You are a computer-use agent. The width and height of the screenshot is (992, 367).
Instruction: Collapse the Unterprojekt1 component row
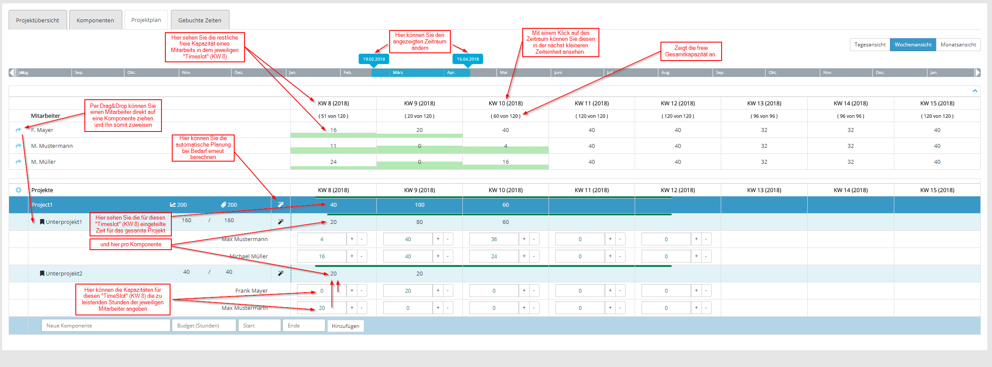point(42,222)
